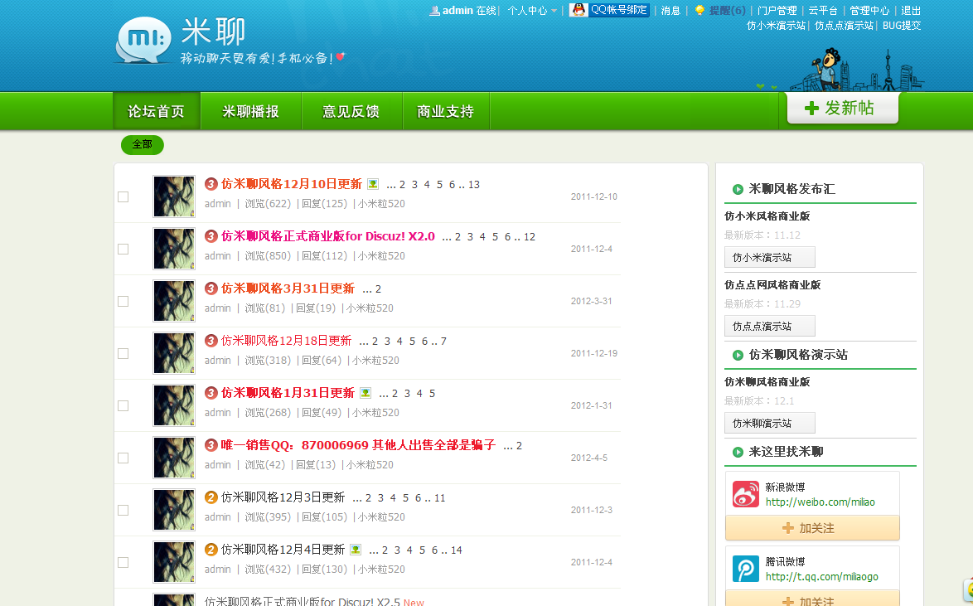Click the Tencent Weibo logo icon
973x606 pixels.
(746, 569)
